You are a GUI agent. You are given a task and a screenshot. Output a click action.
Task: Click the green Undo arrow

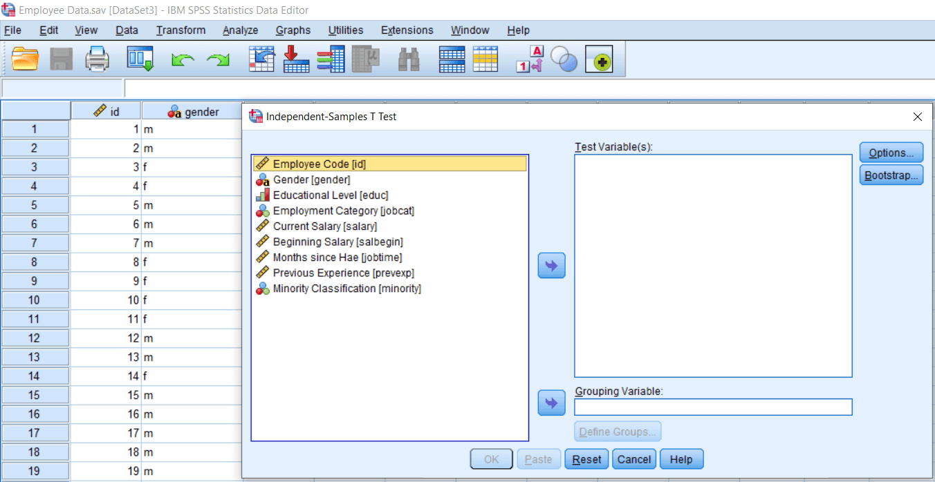tap(183, 61)
